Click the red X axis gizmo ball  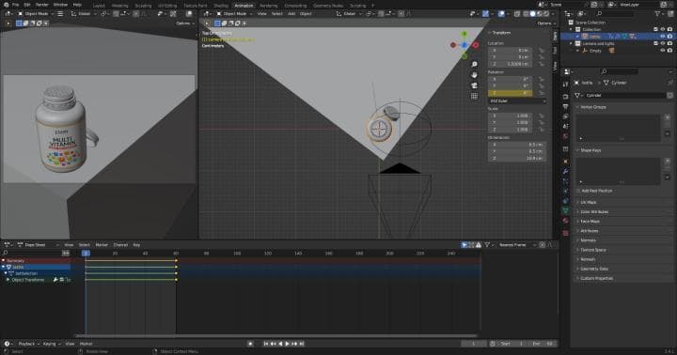(x=476, y=45)
